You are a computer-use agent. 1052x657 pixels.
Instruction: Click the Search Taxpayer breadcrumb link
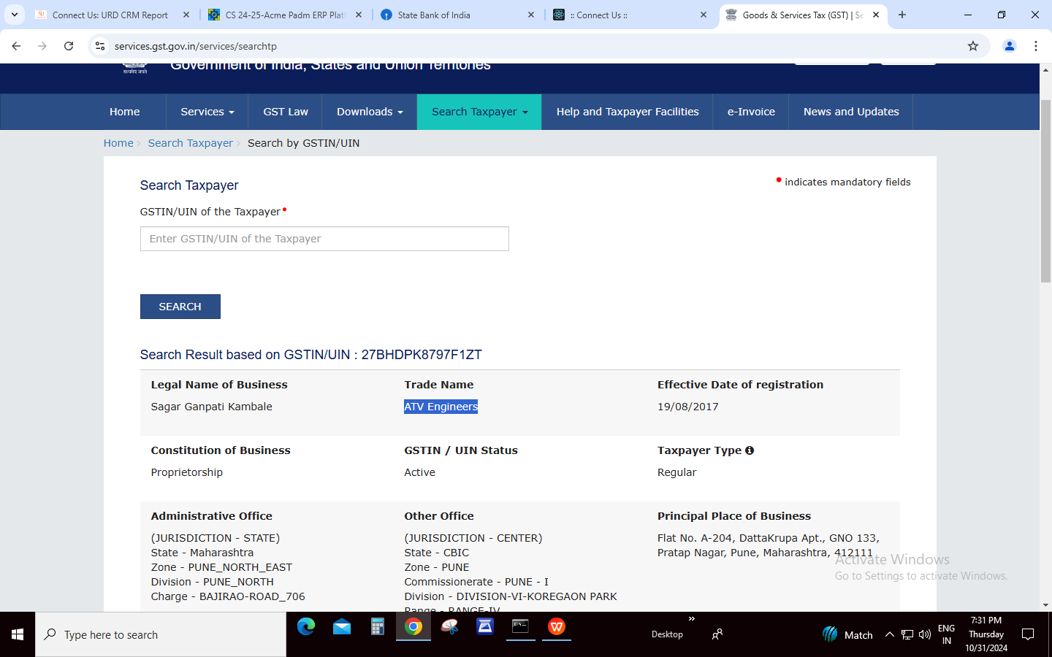click(x=191, y=143)
